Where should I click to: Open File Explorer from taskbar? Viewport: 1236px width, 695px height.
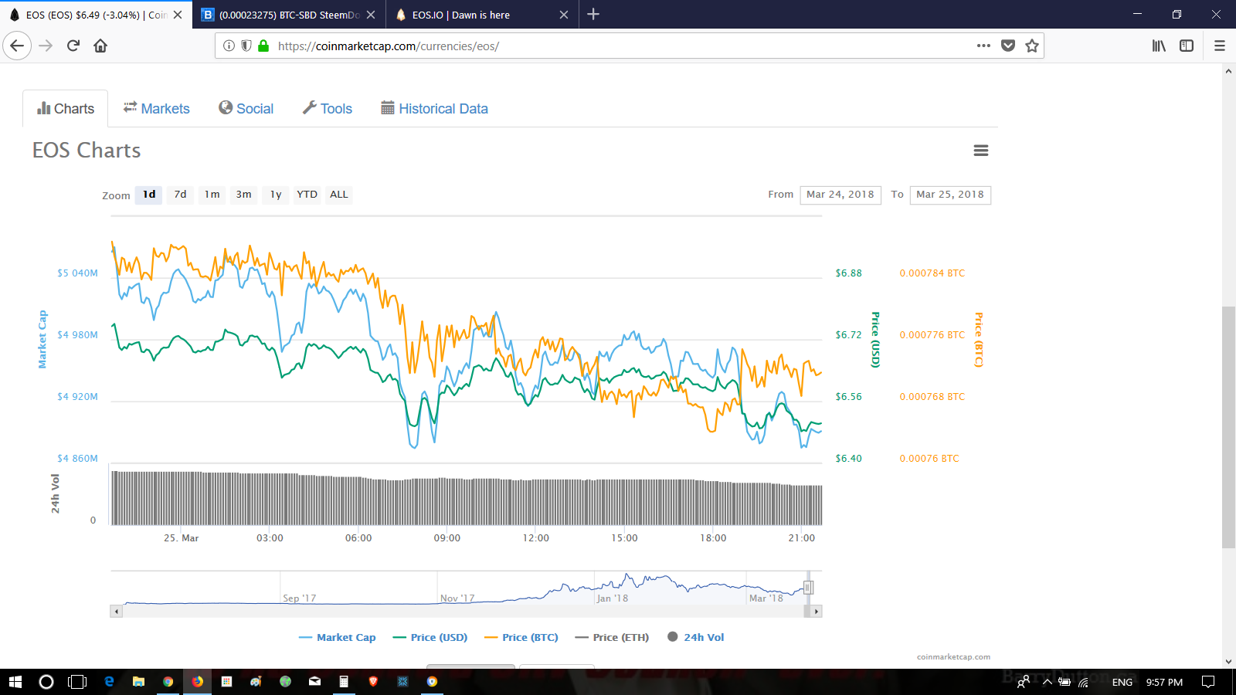[138, 682]
